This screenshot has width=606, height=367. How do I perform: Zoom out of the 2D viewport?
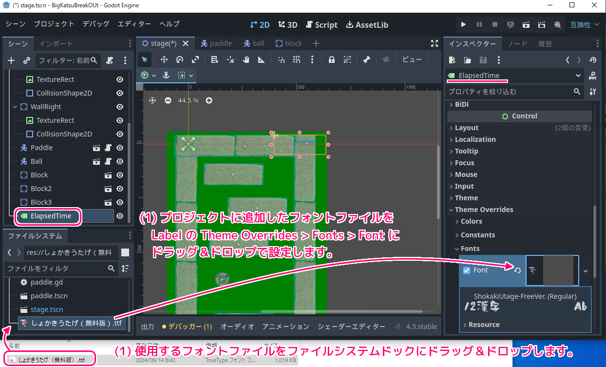pyautogui.click(x=168, y=100)
